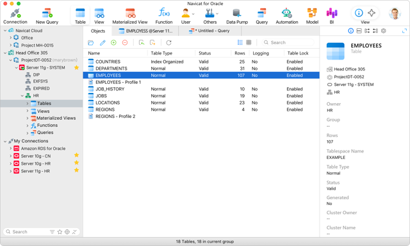Select the COUNTRIES table row
Image resolution: width=410 pixels, height=246 pixels.
(x=201, y=61)
